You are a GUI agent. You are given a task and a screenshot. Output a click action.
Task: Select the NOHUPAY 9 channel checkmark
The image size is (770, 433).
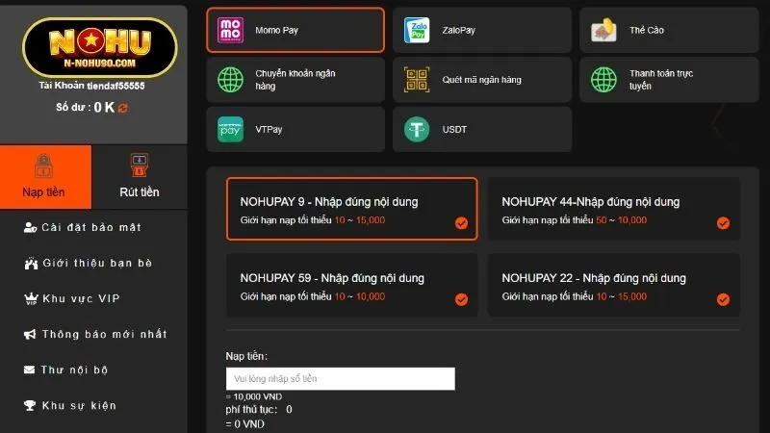(461, 223)
